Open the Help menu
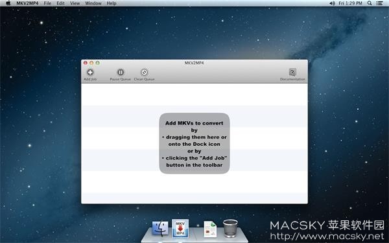389x243 pixels. [112, 3]
